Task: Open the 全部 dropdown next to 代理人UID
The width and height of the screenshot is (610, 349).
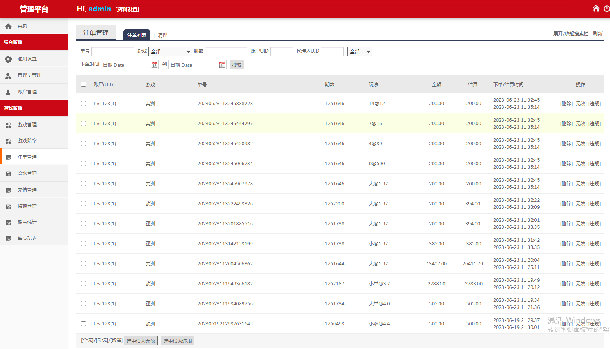Action: coord(359,51)
